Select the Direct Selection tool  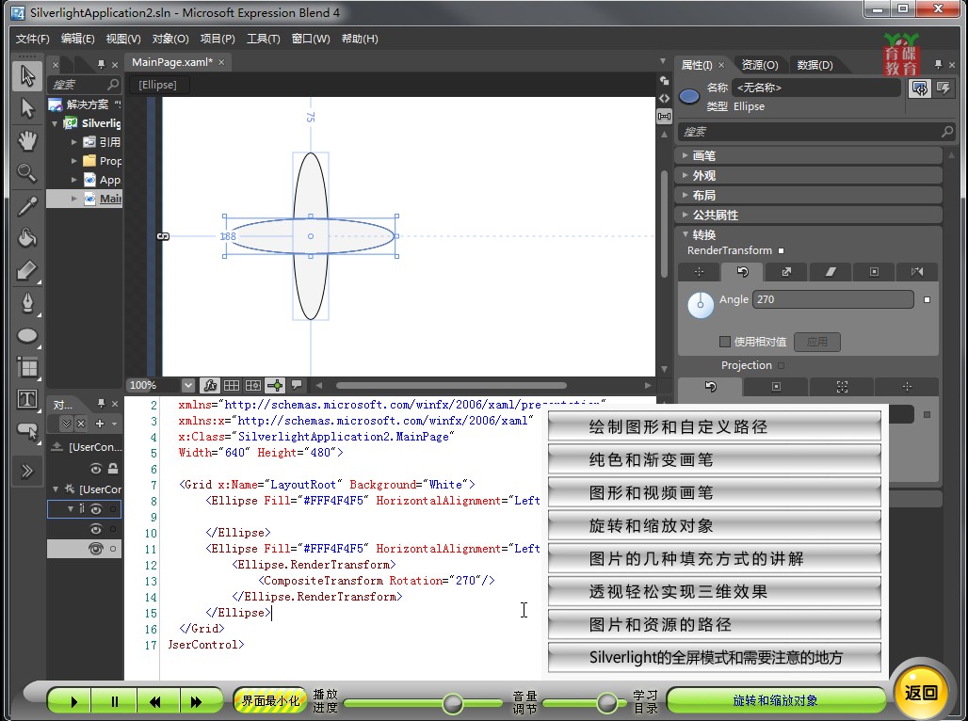click(27, 108)
